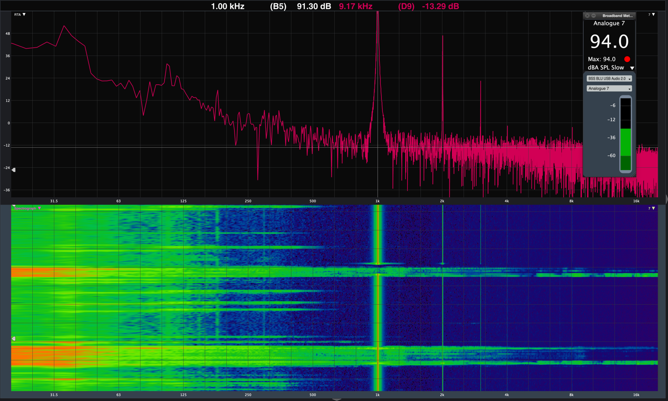Click Spectrograph trace selector arrow labeled 7
This screenshot has width=668, height=401.
tap(653, 208)
